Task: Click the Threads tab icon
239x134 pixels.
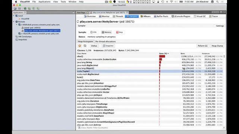Action: pos(114,16)
